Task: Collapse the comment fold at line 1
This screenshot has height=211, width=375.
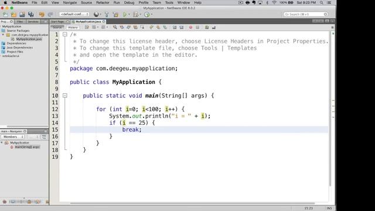Action: click(x=65, y=35)
